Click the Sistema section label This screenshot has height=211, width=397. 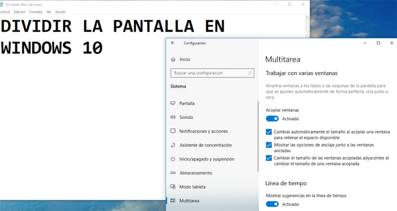[178, 86]
